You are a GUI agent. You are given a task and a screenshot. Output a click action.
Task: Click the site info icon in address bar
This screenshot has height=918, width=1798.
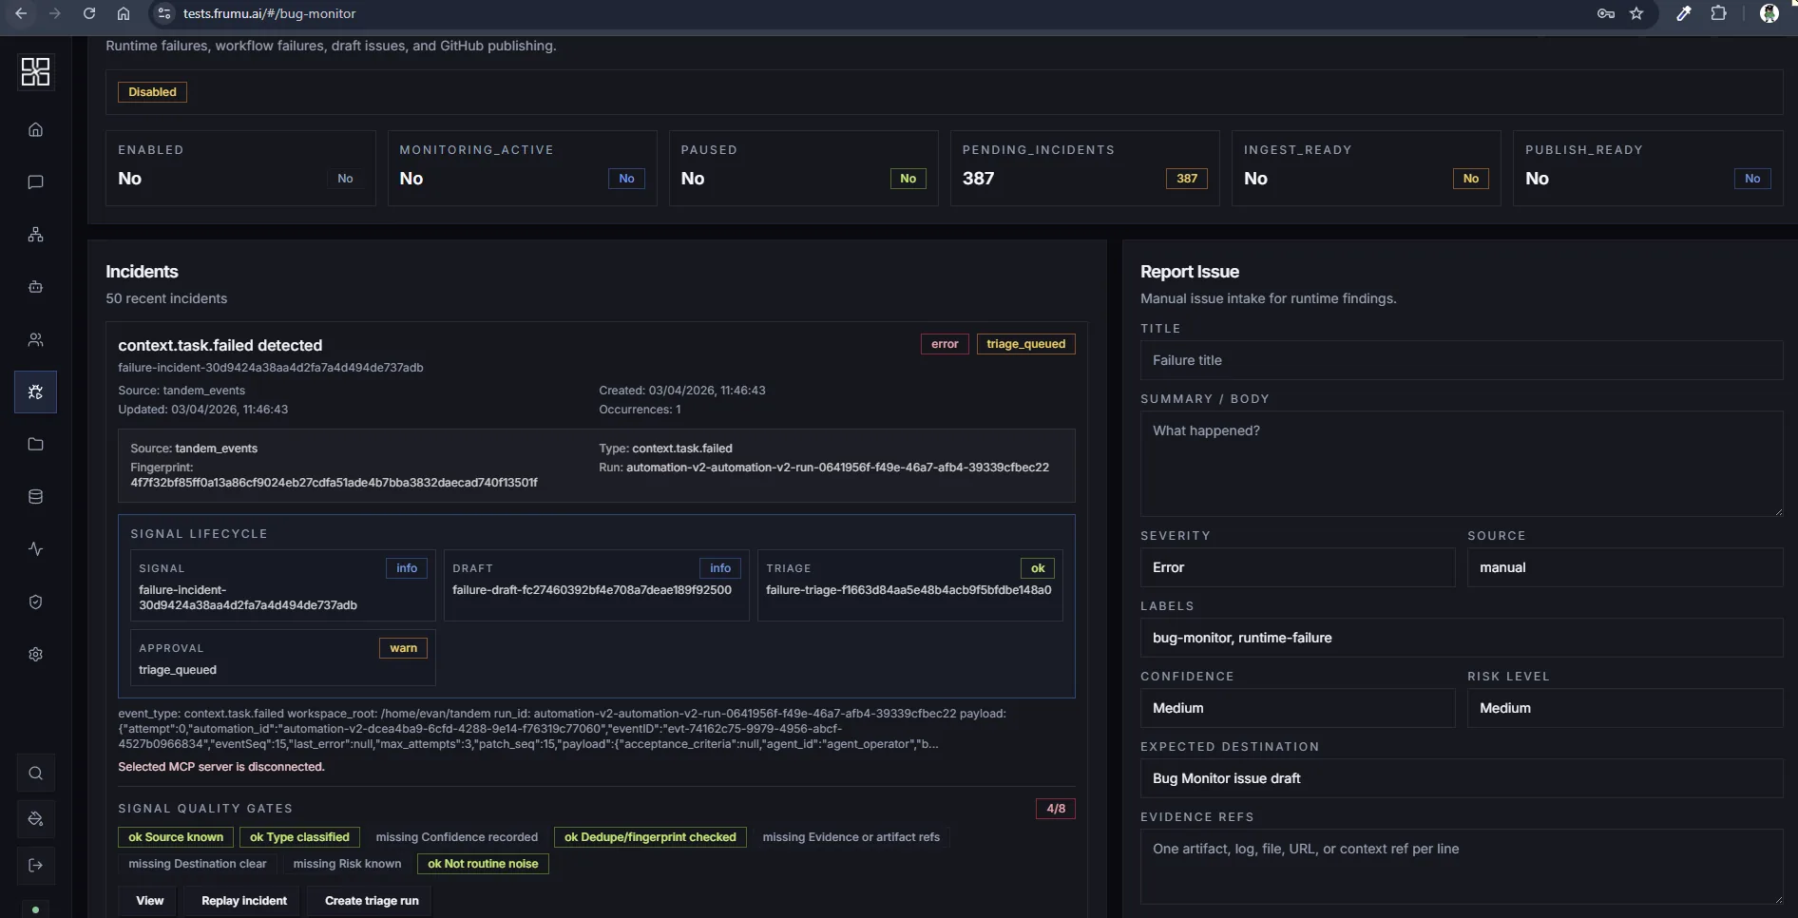pyautogui.click(x=163, y=13)
